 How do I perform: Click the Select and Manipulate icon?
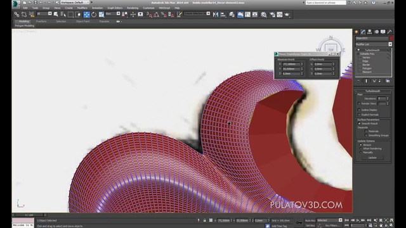pyautogui.click(x=133, y=15)
